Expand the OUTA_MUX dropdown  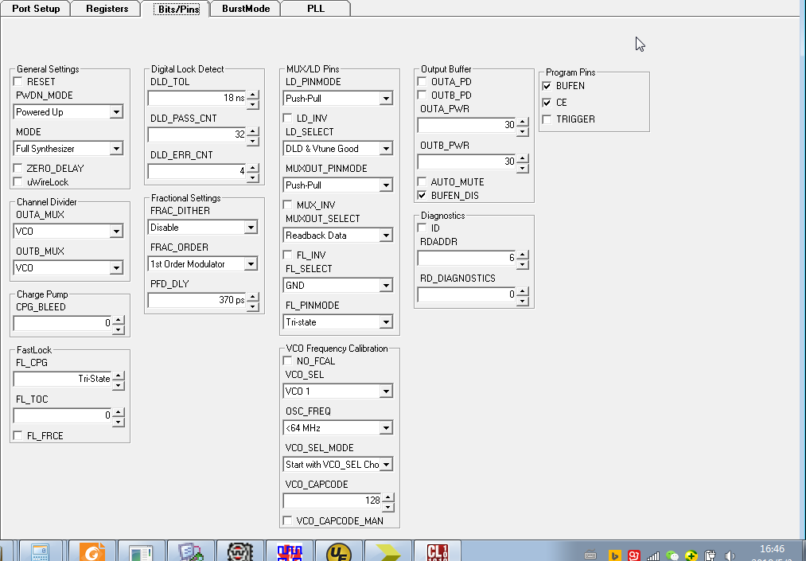116,232
